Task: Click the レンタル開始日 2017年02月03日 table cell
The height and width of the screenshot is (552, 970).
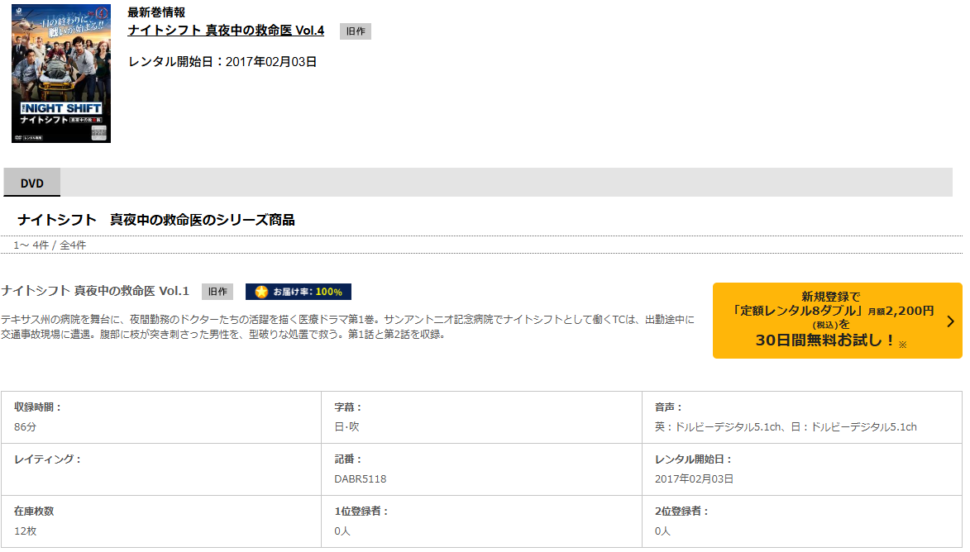Action: (x=802, y=469)
